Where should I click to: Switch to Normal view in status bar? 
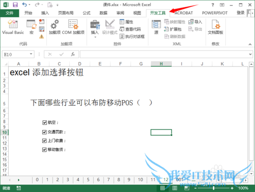(x=163, y=188)
